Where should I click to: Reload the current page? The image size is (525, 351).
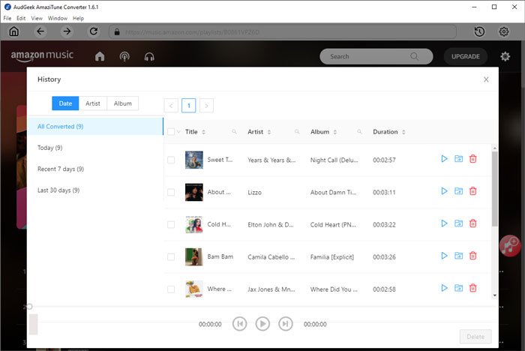[94, 31]
